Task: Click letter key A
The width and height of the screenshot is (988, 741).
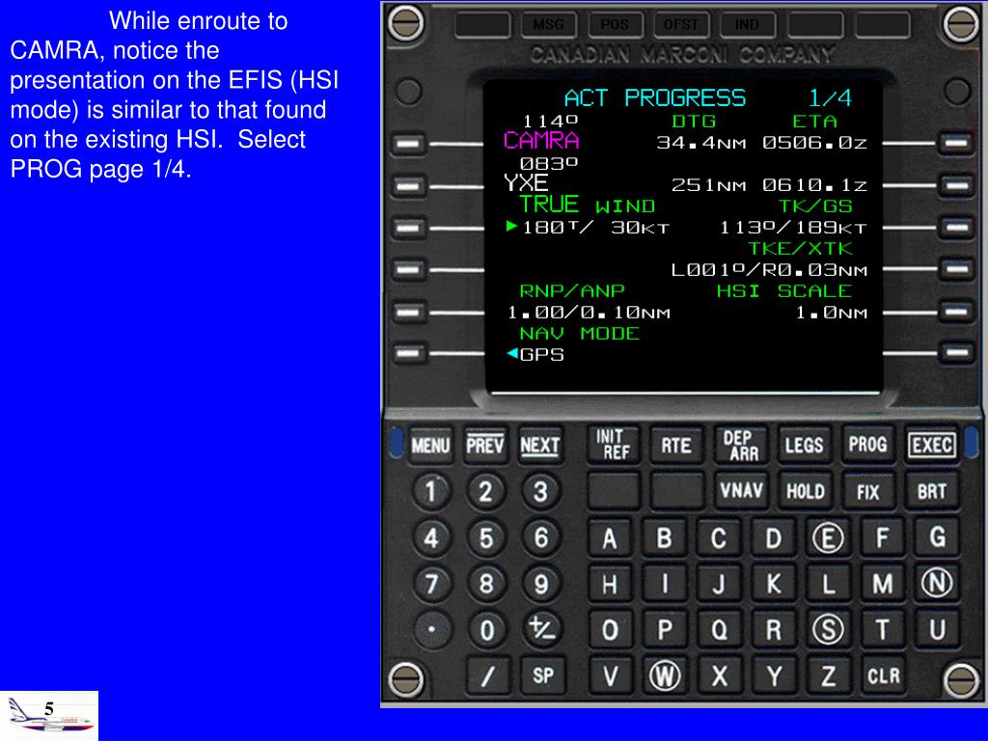Action: click(x=610, y=537)
